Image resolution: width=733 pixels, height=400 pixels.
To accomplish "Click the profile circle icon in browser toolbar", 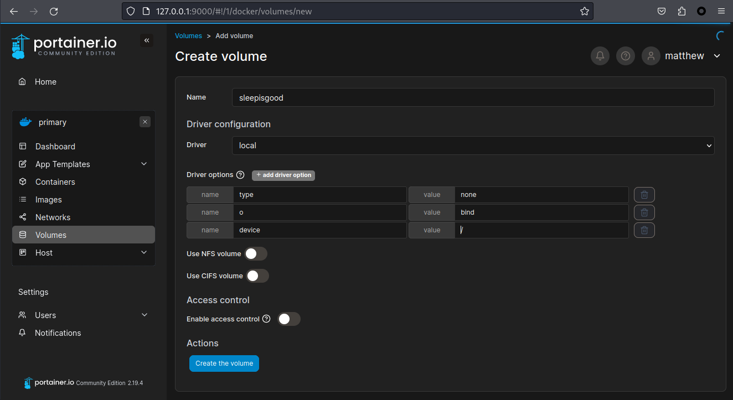I will tap(701, 11).
